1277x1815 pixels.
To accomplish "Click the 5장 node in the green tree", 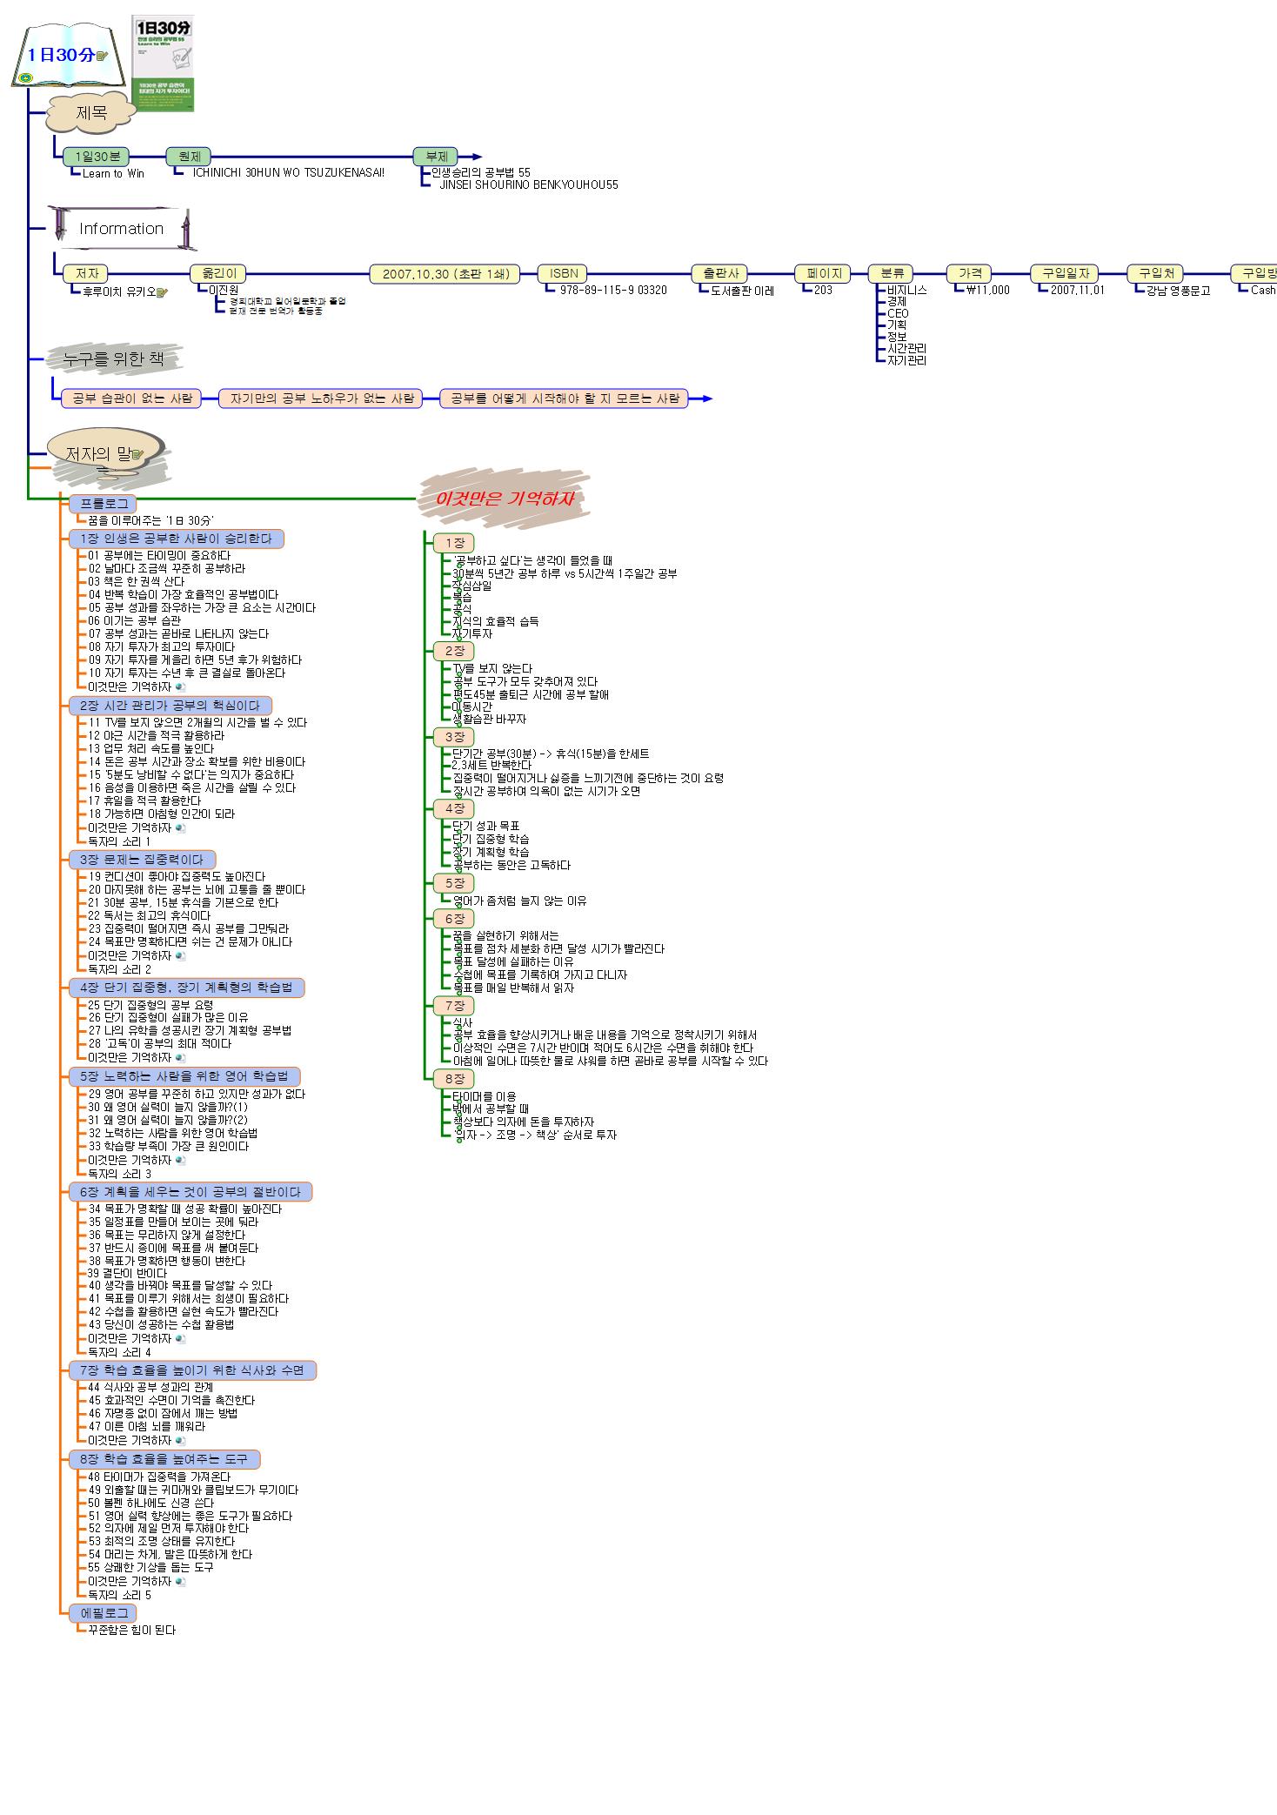I will click(x=454, y=883).
